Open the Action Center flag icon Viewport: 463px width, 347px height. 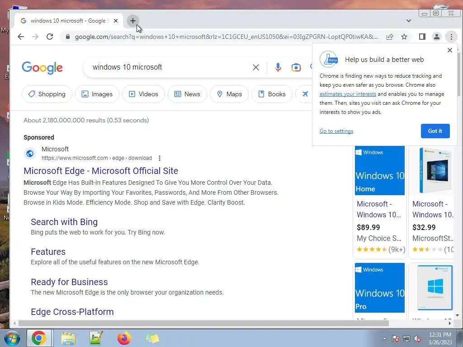395,338
